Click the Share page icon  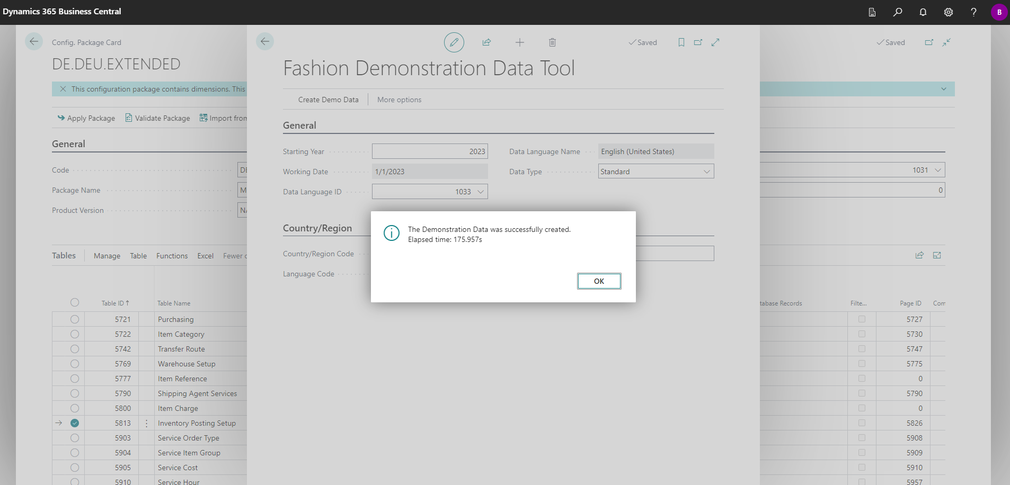[486, 42]
